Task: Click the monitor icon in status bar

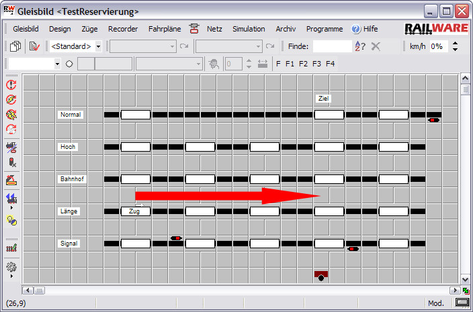Action: (462, 302)
